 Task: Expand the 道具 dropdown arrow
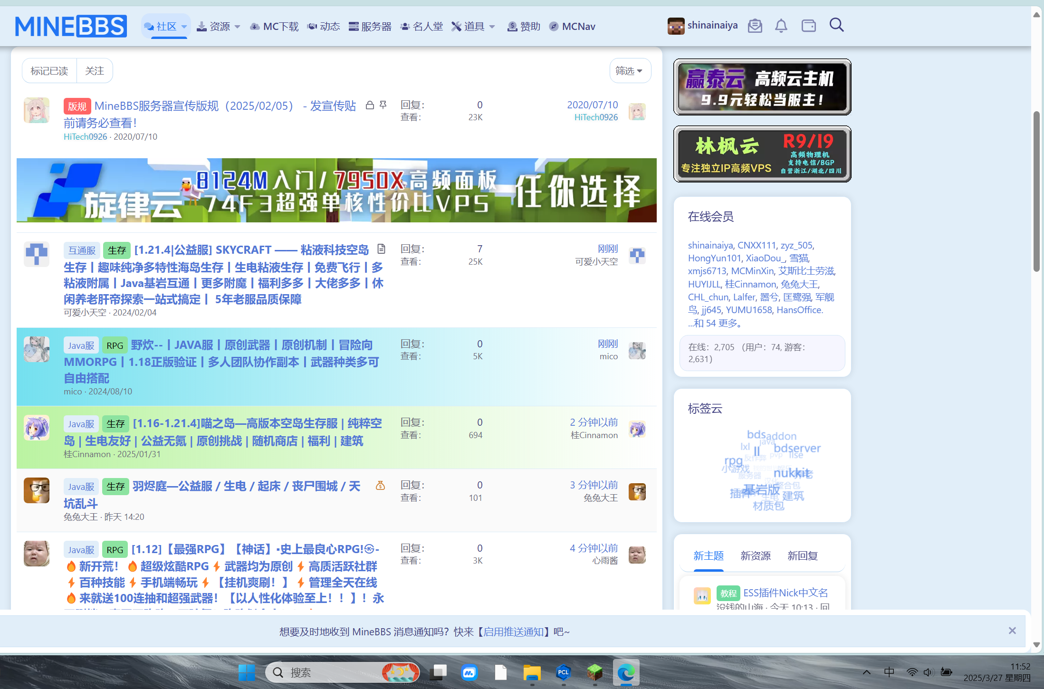(x=492, y=27)
